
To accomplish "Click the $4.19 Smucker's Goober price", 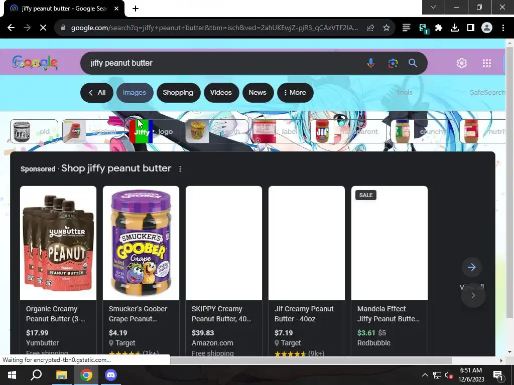I will point(118,333).
